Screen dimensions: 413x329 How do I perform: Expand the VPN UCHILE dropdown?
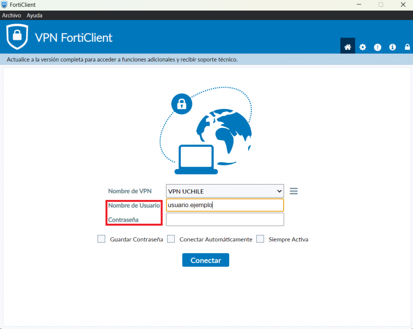tap(225, 191)
